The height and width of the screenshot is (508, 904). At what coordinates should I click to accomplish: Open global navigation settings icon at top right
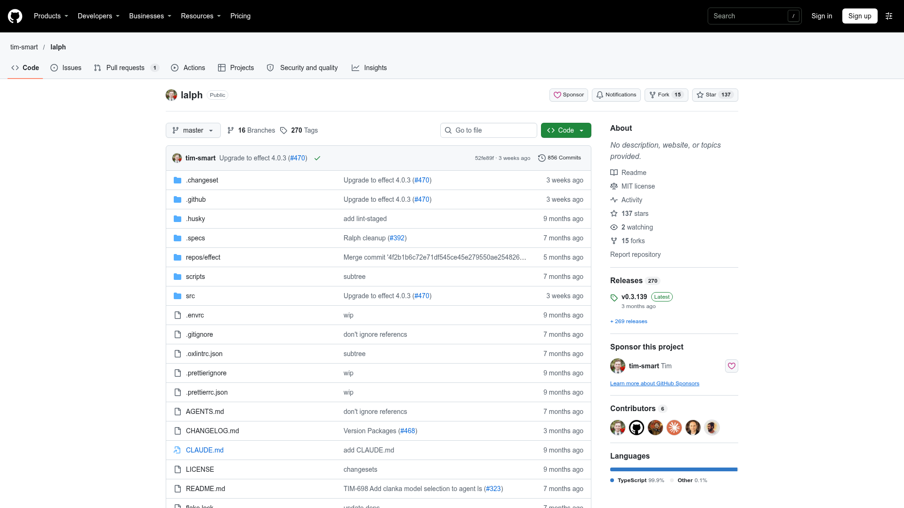(889, 16)
